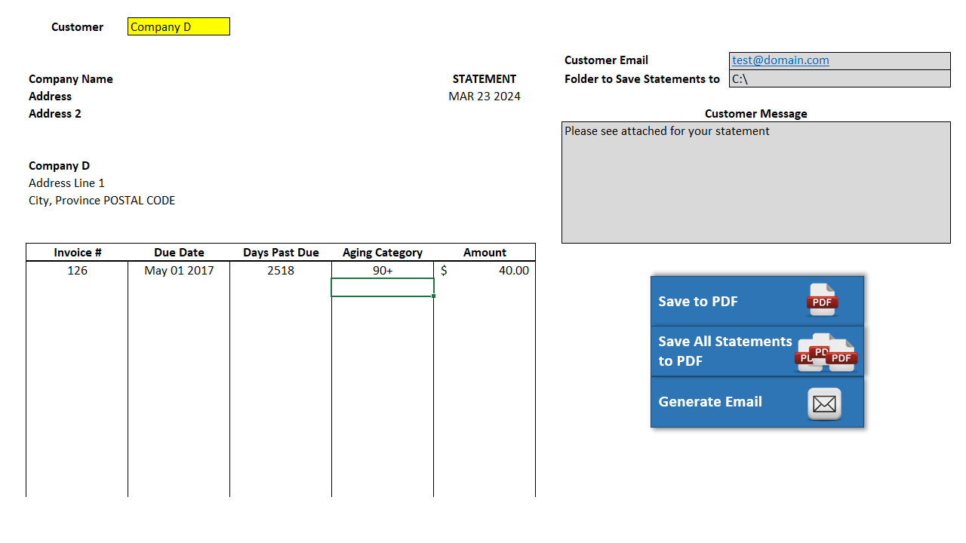
Task: Select invoice number 126 cell
Action: 77,270
